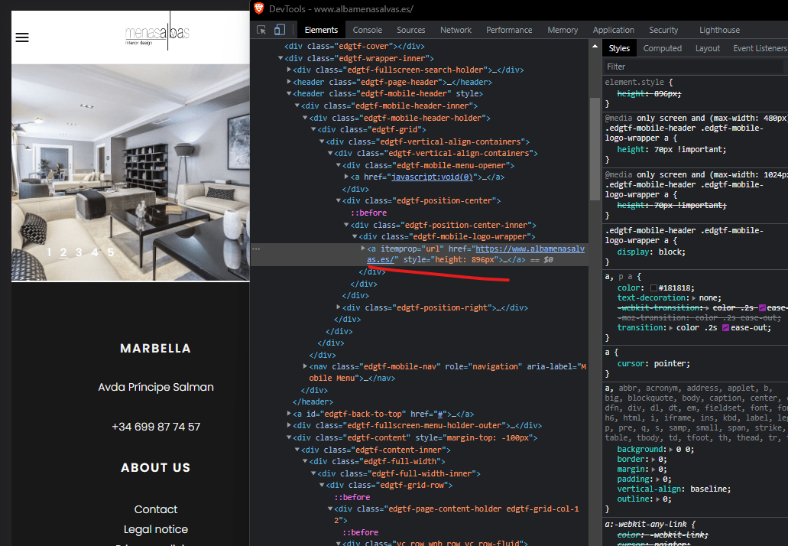Collapse the edgtf-content-inner div
Image resolution: width=788 pixels, height=546 pixels.
pos(297,450)
